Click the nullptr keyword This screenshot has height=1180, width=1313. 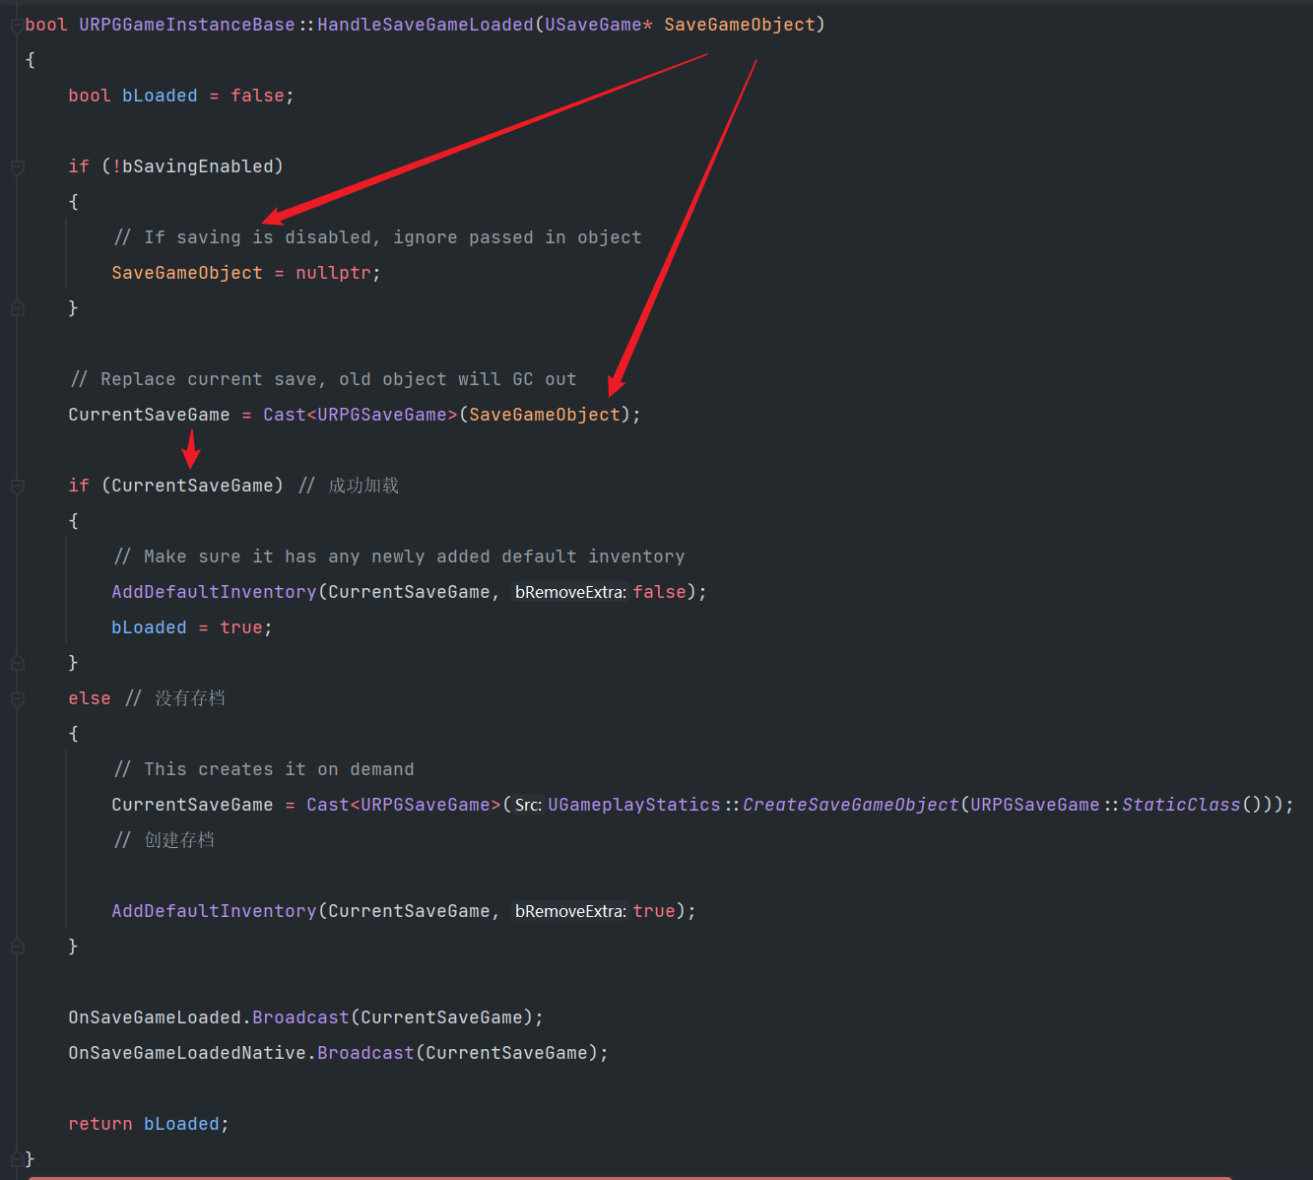[333, 273]
